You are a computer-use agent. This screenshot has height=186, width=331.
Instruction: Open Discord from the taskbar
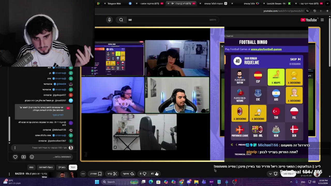tap(189, 182)
